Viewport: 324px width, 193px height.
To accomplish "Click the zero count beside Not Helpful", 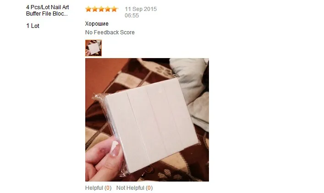I will pyautogui.click(x=149, y=188).
